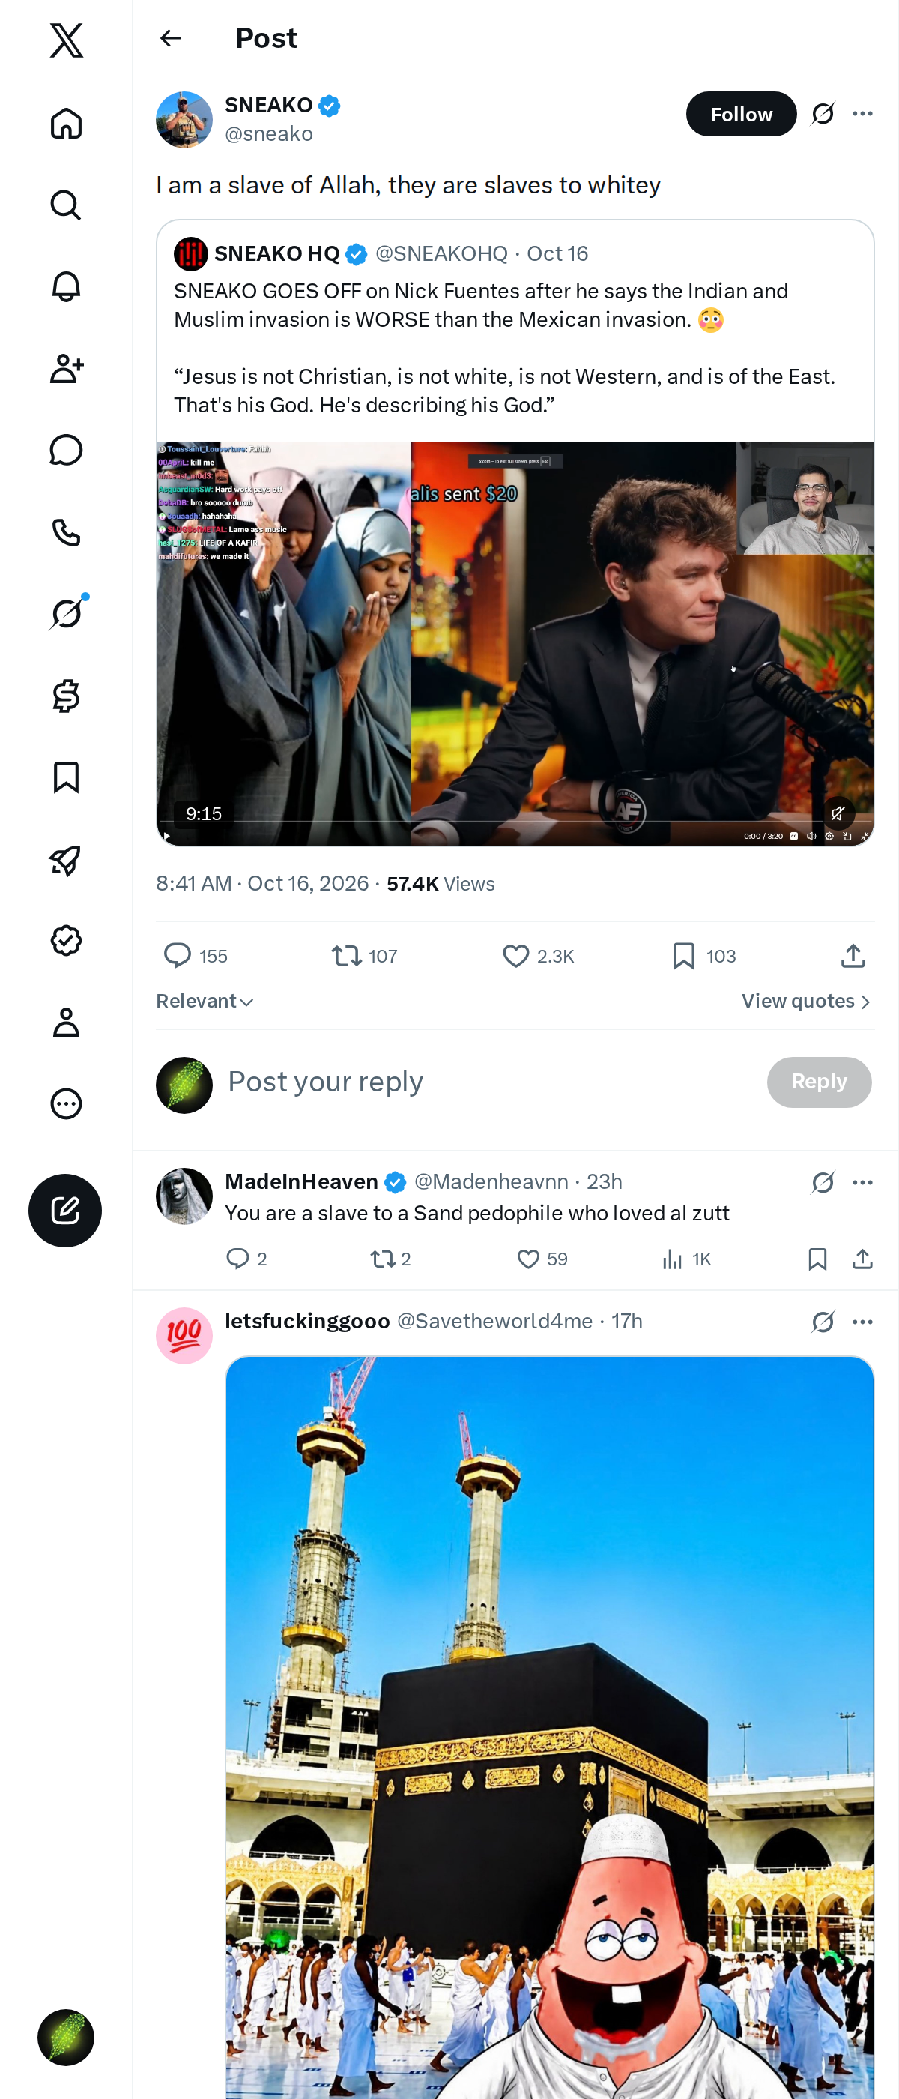Go to Home in sidebar
This screenshot has width=899, height=2099.
[x=66, y=123]
